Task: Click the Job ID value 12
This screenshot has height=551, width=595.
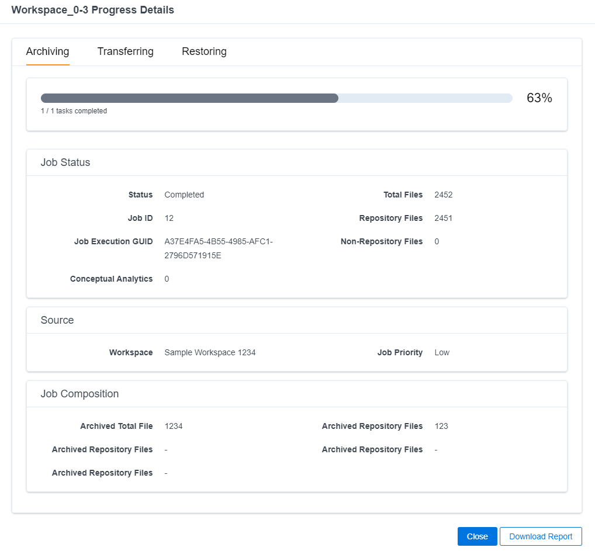Action: pos(169,218)
